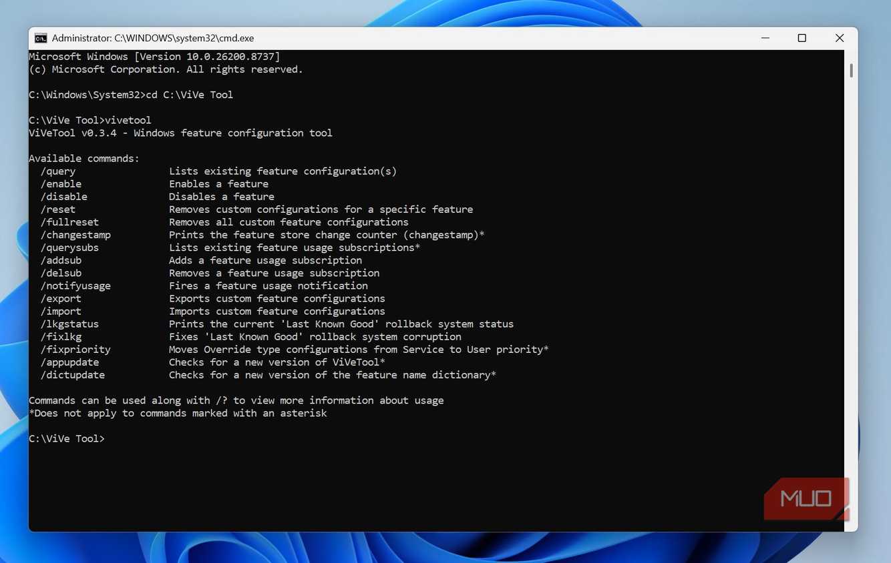
Task: Select the '(c) Microsoft Corporation. All rights reserved.' line
Action: point(166,69)
